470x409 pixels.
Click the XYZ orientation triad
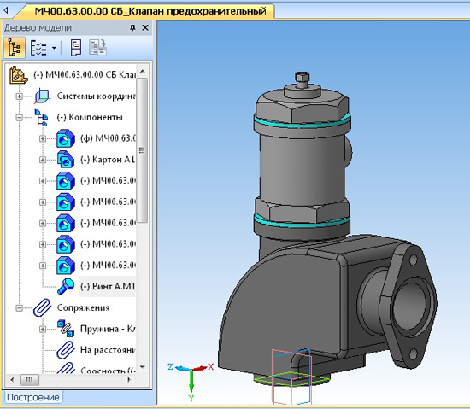[x=191, y=381]
